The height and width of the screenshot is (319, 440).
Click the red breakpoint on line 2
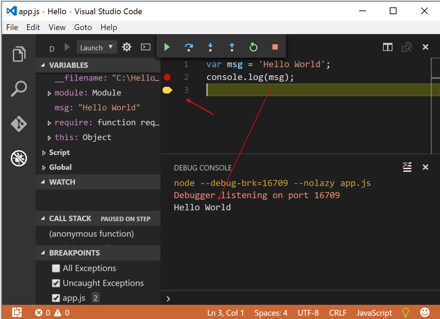coord(167,77)
